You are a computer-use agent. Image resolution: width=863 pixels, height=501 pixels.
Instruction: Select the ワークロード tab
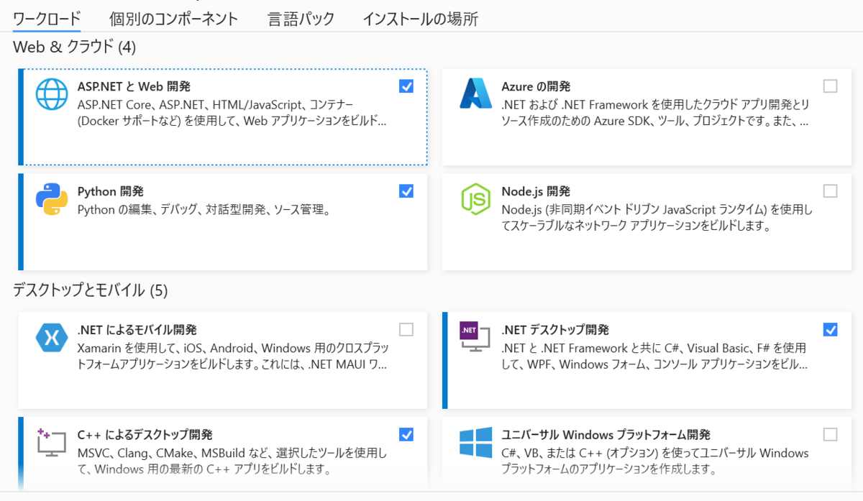[x=47, y=19]
